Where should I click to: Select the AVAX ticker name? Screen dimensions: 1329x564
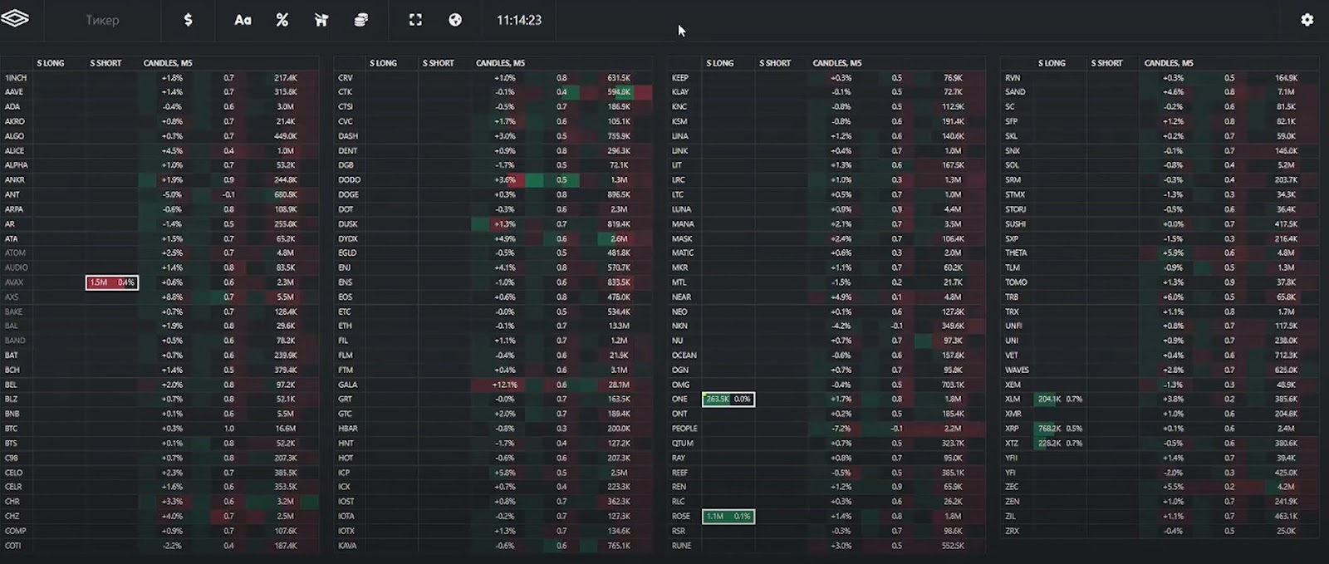point(14,282)
